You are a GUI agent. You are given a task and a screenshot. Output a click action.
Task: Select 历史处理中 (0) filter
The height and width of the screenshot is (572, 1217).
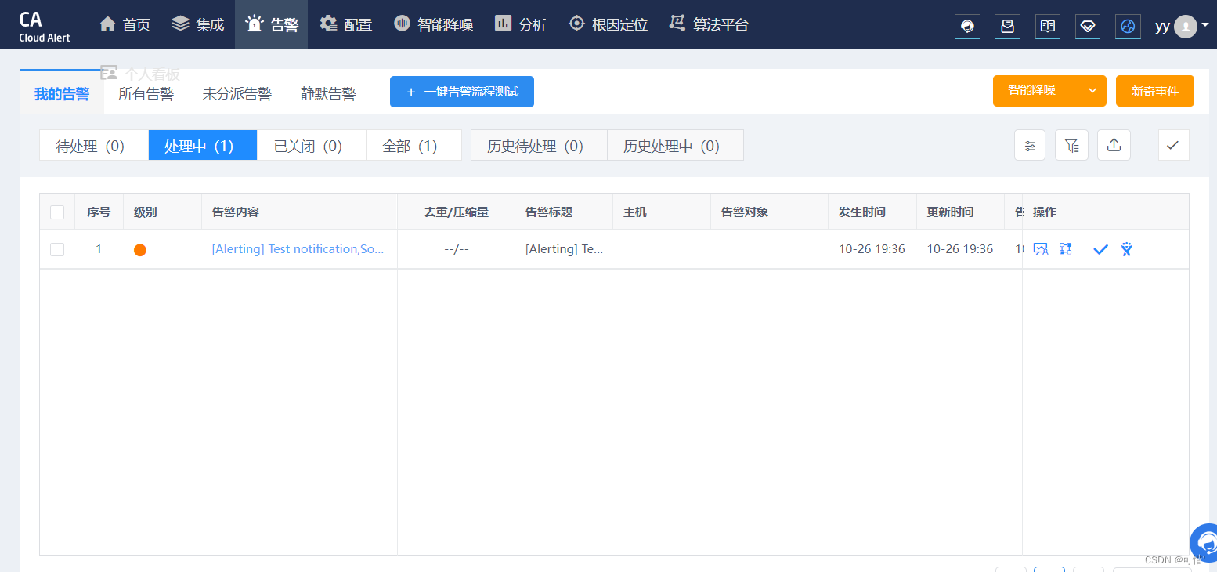675,146
